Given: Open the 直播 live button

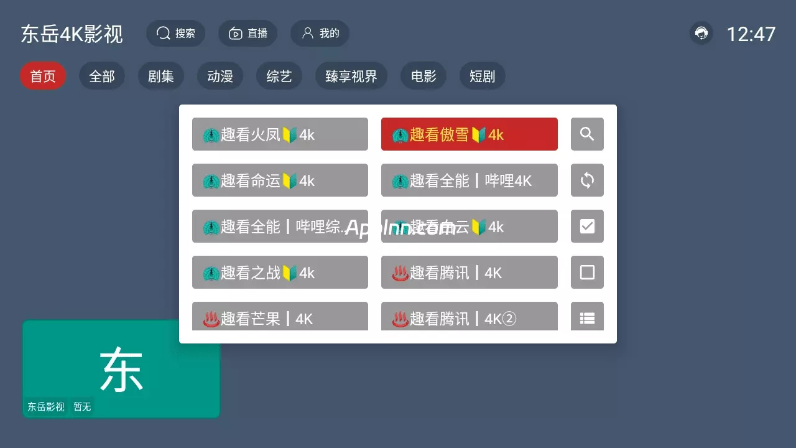Looking at the screenshot, I should (x=248, y=34).
